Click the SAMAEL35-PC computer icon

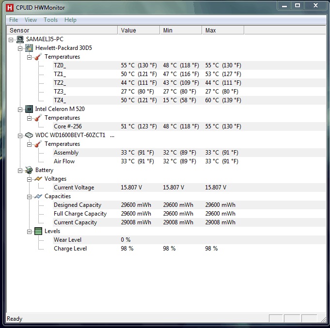20,39
